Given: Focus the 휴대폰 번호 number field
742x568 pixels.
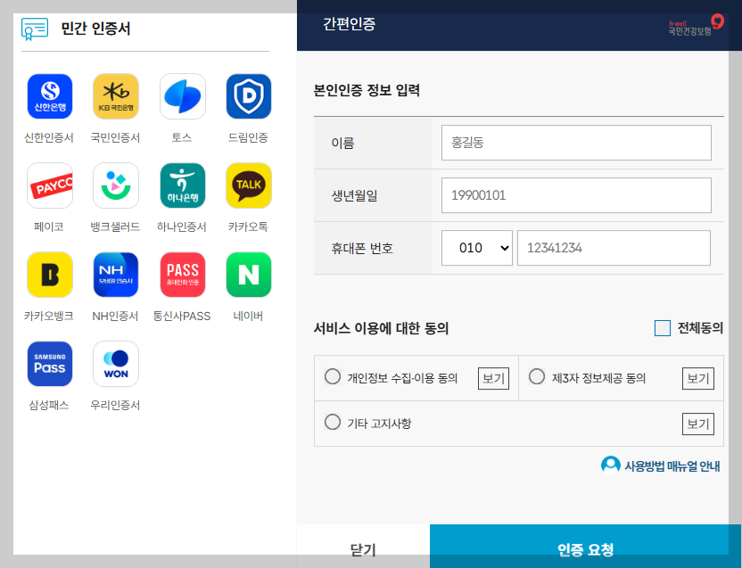Looking at the screenshot, I should (614, 248).
